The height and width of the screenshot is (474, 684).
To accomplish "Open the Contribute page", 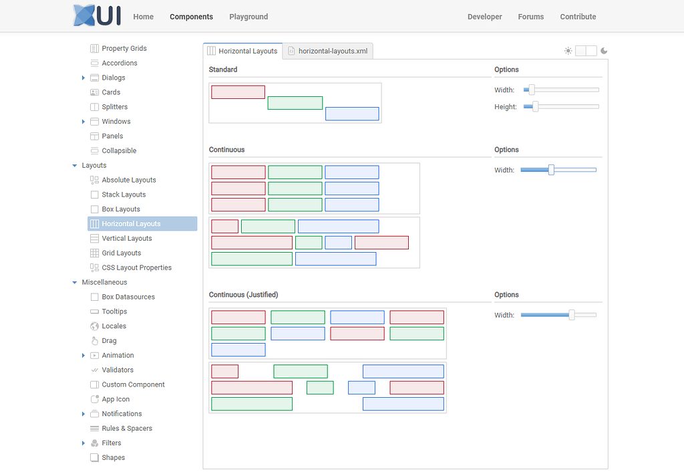I will (578, 17).
